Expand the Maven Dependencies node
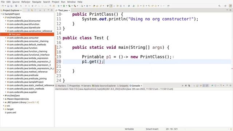Viewport: 233px width, 131px height. (4, 99)
